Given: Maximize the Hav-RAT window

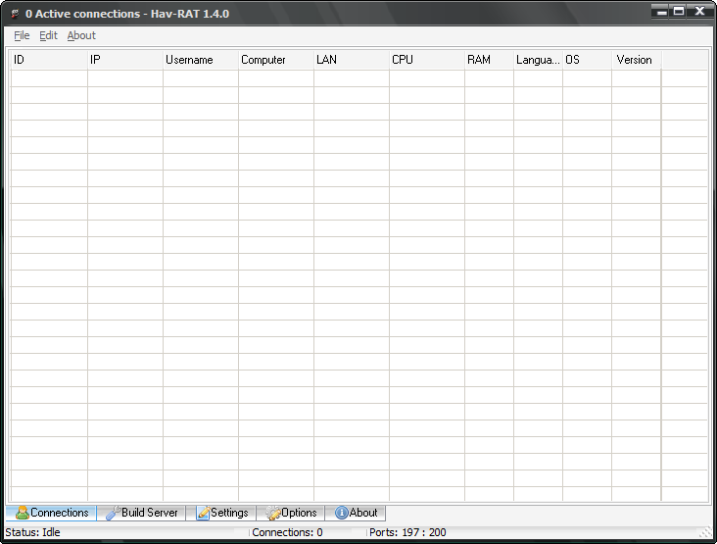Looking at the screenshot, I should tap(678, 12).
